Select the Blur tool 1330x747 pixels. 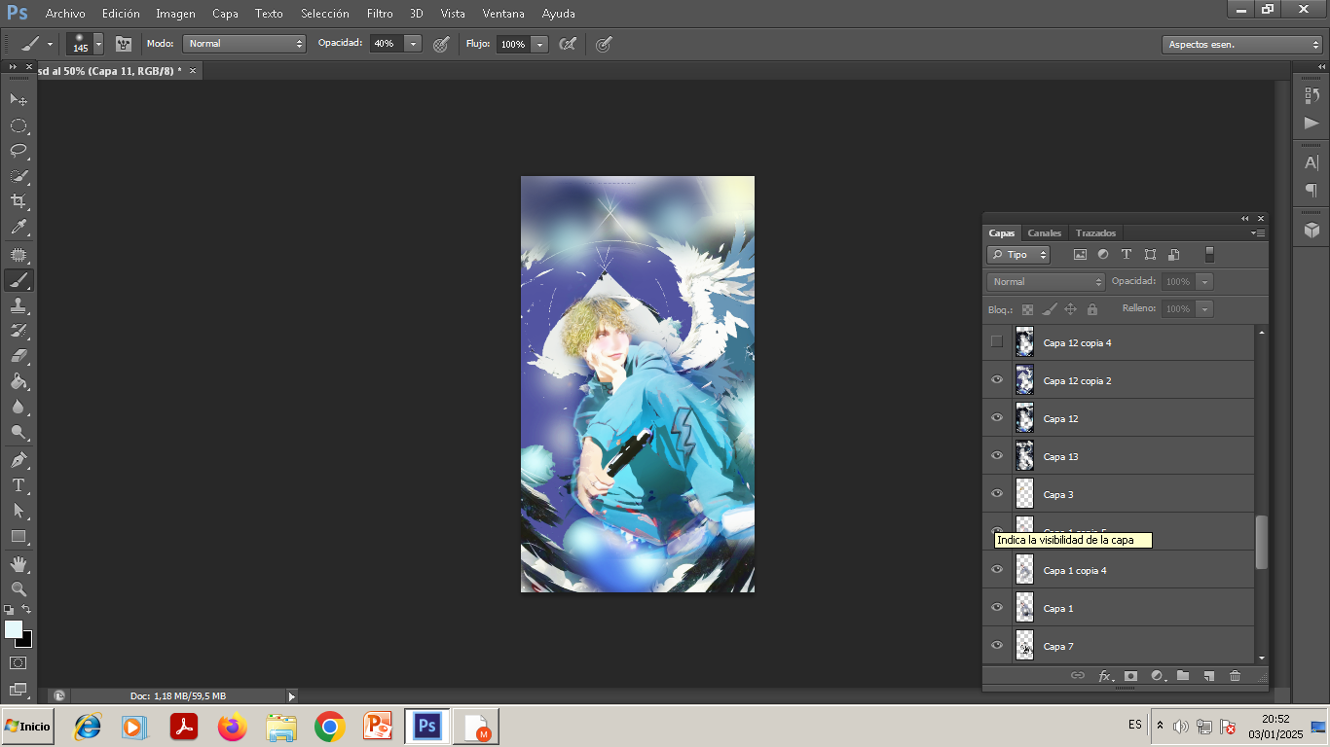(x=18, y=407)
